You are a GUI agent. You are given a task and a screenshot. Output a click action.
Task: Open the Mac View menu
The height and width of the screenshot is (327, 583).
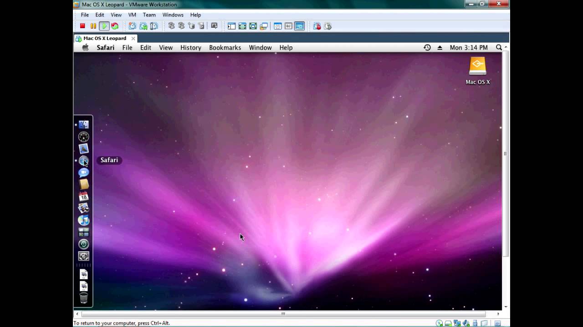pos(166,48)
